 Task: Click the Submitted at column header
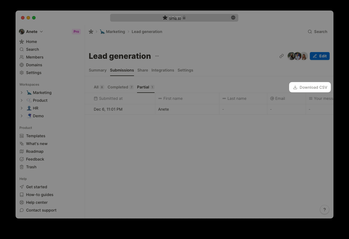(120, 98)
